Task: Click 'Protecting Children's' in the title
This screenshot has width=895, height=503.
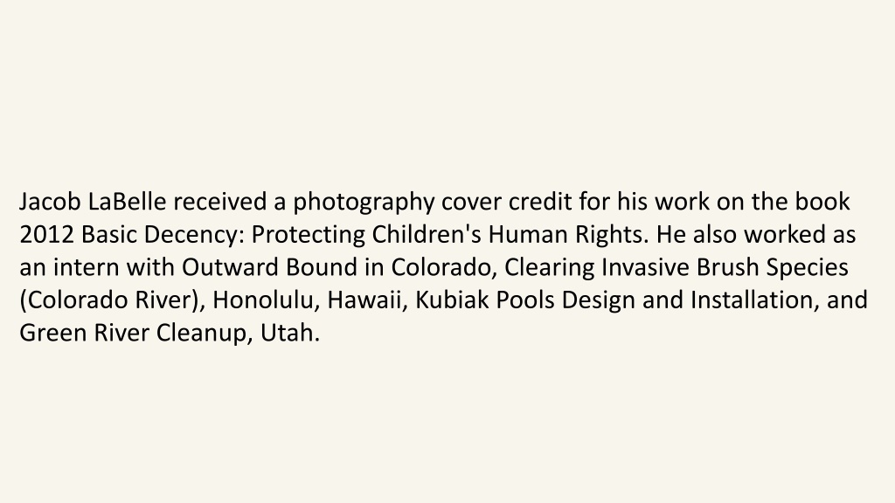Action: [366, 236]
